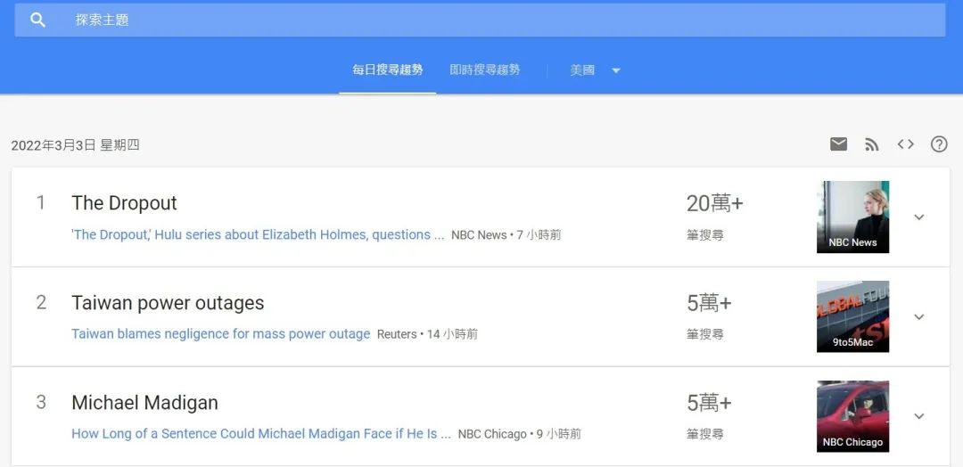
Task: Click the search magnifier icon
Action: point(38,20)
